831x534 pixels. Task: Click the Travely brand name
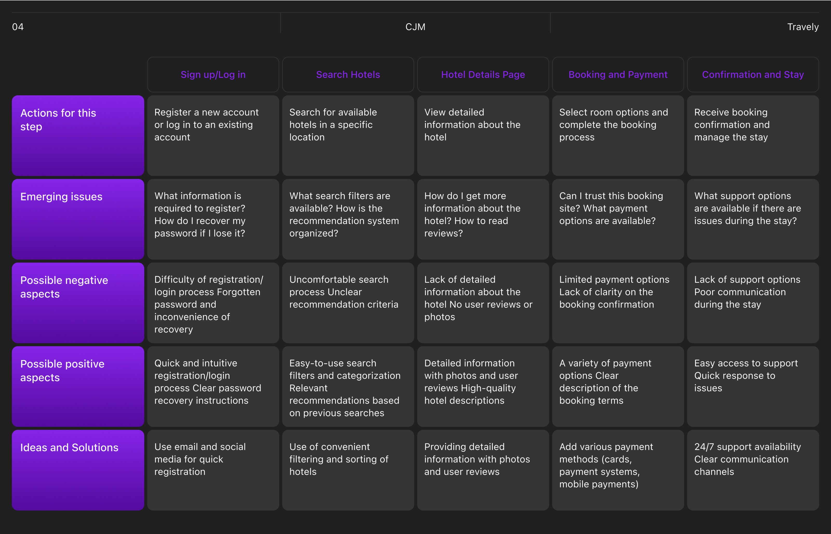point(802,27)
